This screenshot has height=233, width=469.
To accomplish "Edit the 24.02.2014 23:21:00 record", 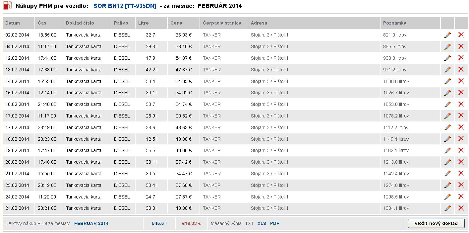I will 447,208.
